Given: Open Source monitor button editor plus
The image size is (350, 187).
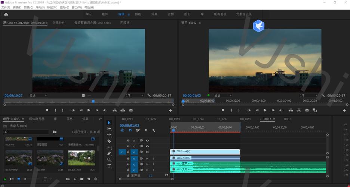Looking at the screenshot, I should tap(170, 110).
